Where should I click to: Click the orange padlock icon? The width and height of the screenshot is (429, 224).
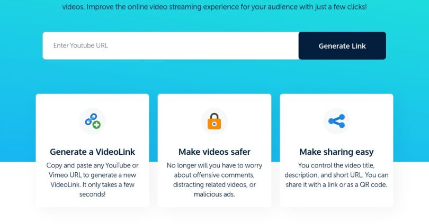point(214,122)
